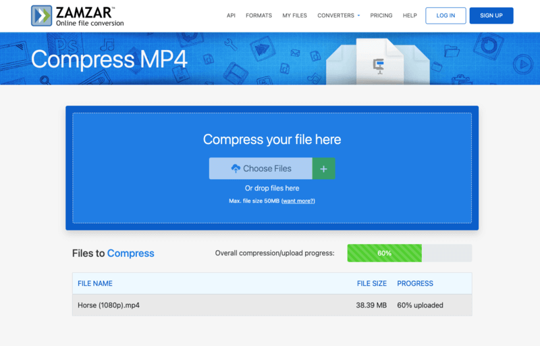Click the play button doodle in banner
540x346 pixels.
[523, 64]
